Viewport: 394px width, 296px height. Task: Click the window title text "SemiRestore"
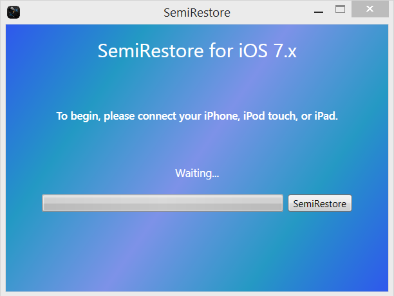pos(197,12)
